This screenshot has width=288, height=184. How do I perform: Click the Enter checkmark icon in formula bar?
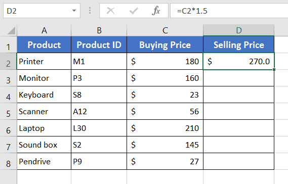click(x=134, y=11)
